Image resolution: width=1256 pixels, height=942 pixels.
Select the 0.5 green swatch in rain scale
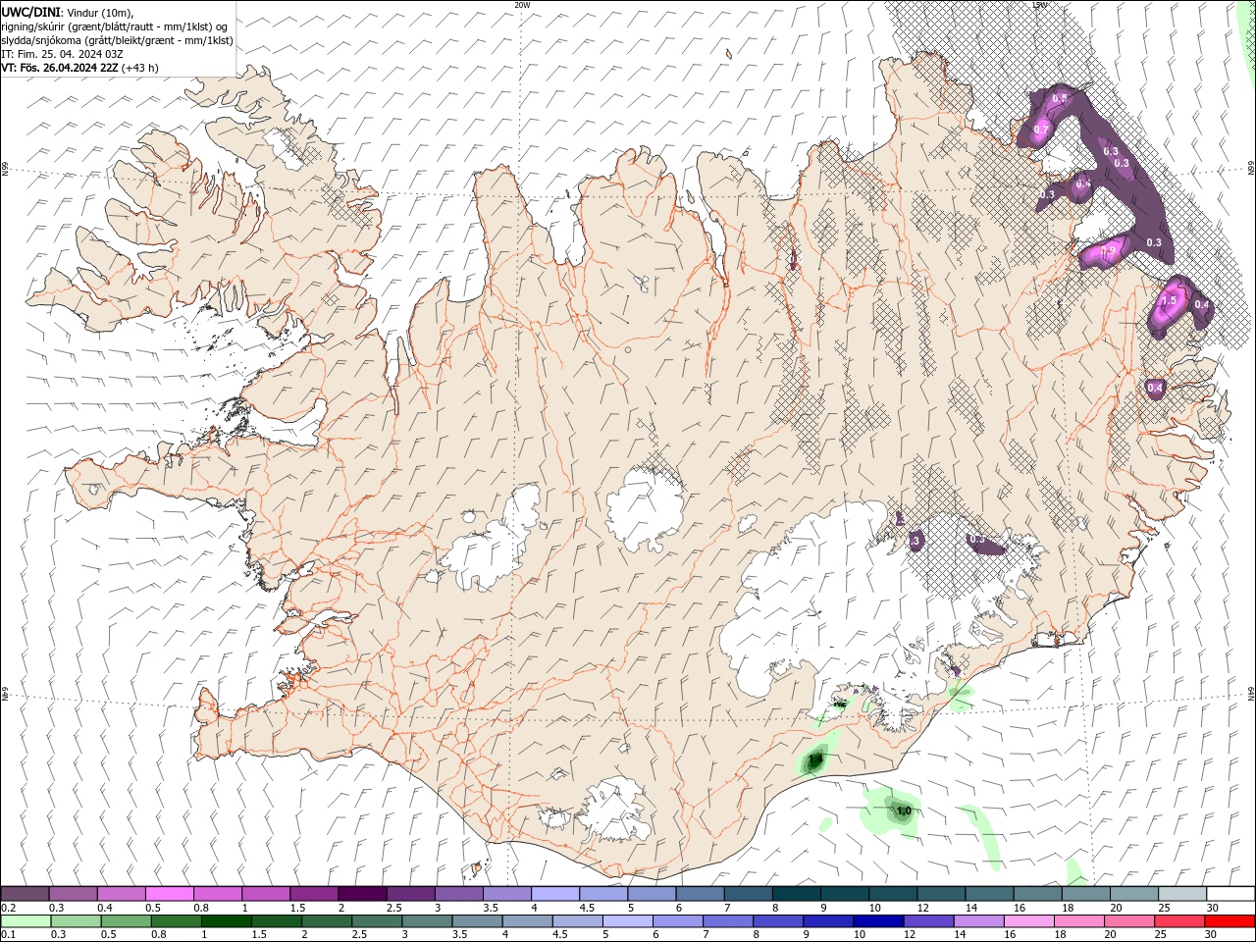[127, 921]
